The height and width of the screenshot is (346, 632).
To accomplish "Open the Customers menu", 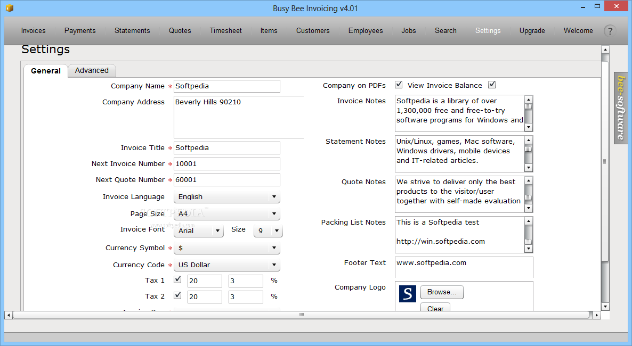I will click(x=313, y=31).
